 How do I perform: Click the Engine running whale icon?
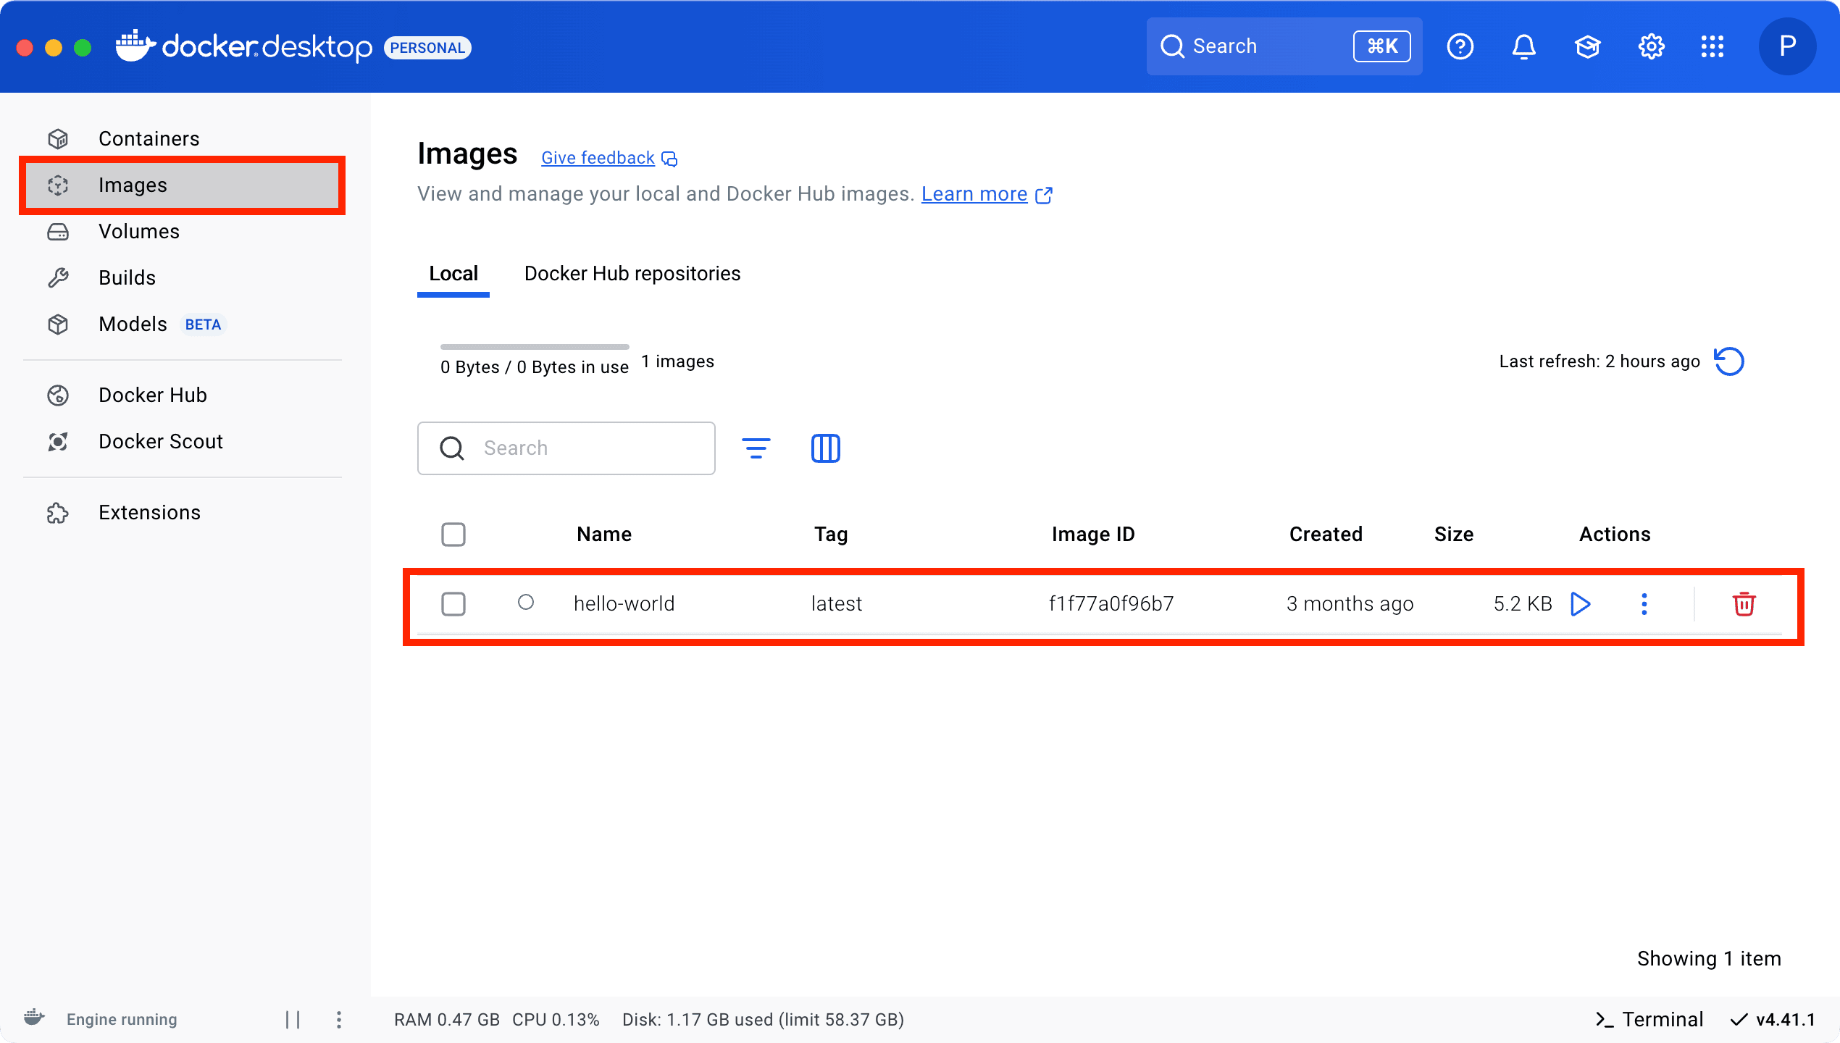34,1018
